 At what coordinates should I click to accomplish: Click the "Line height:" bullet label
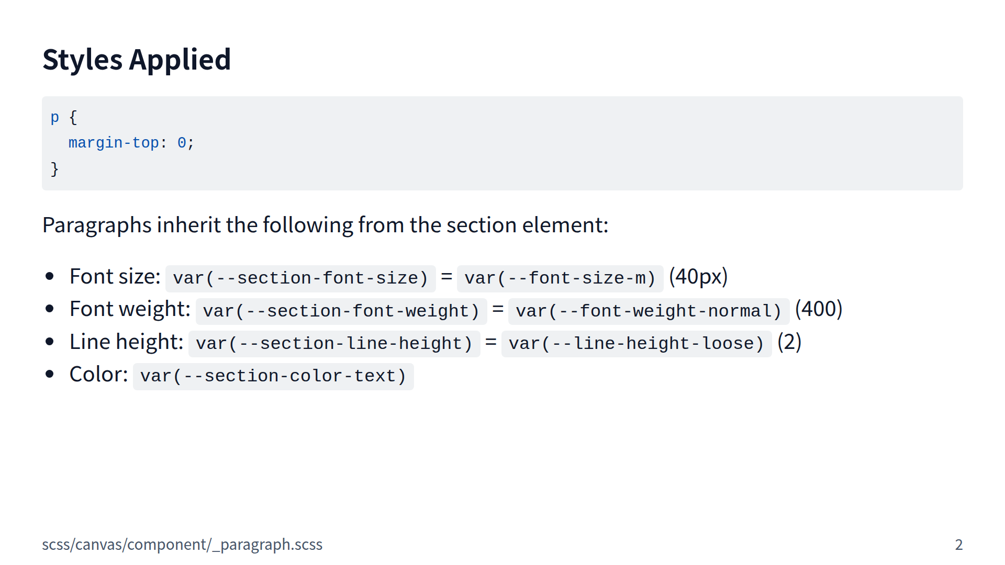pos(126,342)
